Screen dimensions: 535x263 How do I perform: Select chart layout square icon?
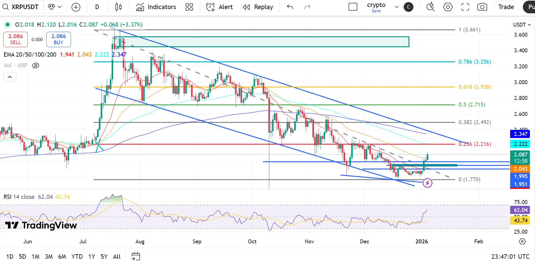pos(353,7)
